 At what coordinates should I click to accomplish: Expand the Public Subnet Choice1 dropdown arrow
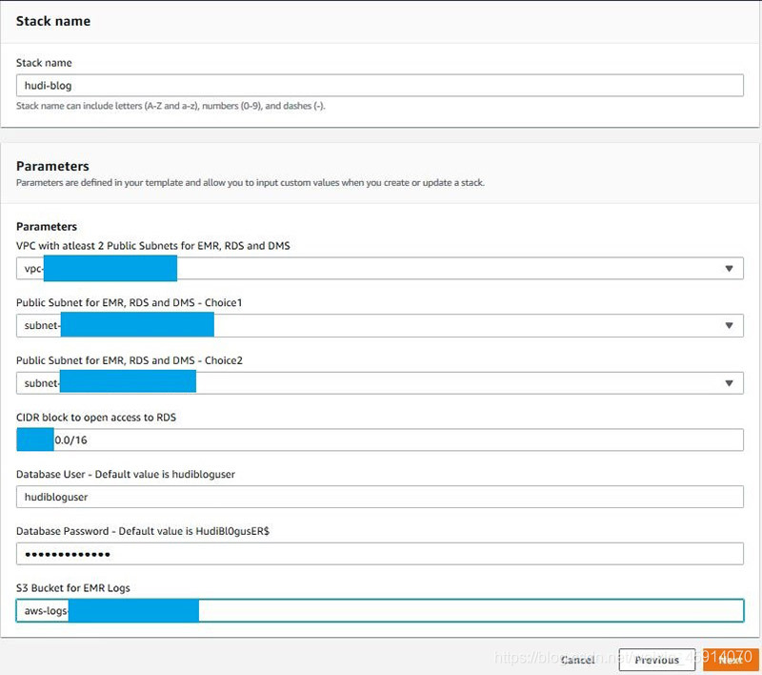pyautogui.click(x=729, y=325)
